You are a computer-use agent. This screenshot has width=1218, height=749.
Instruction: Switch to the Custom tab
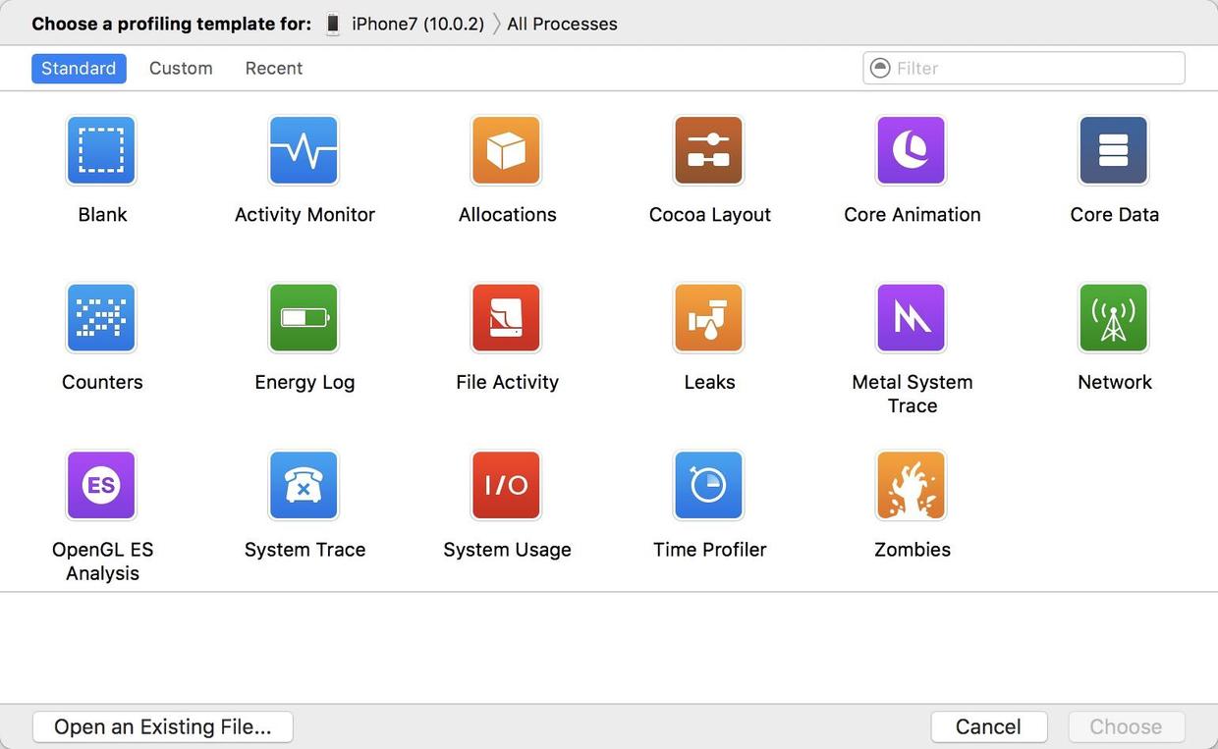click(x=181, y=68)
